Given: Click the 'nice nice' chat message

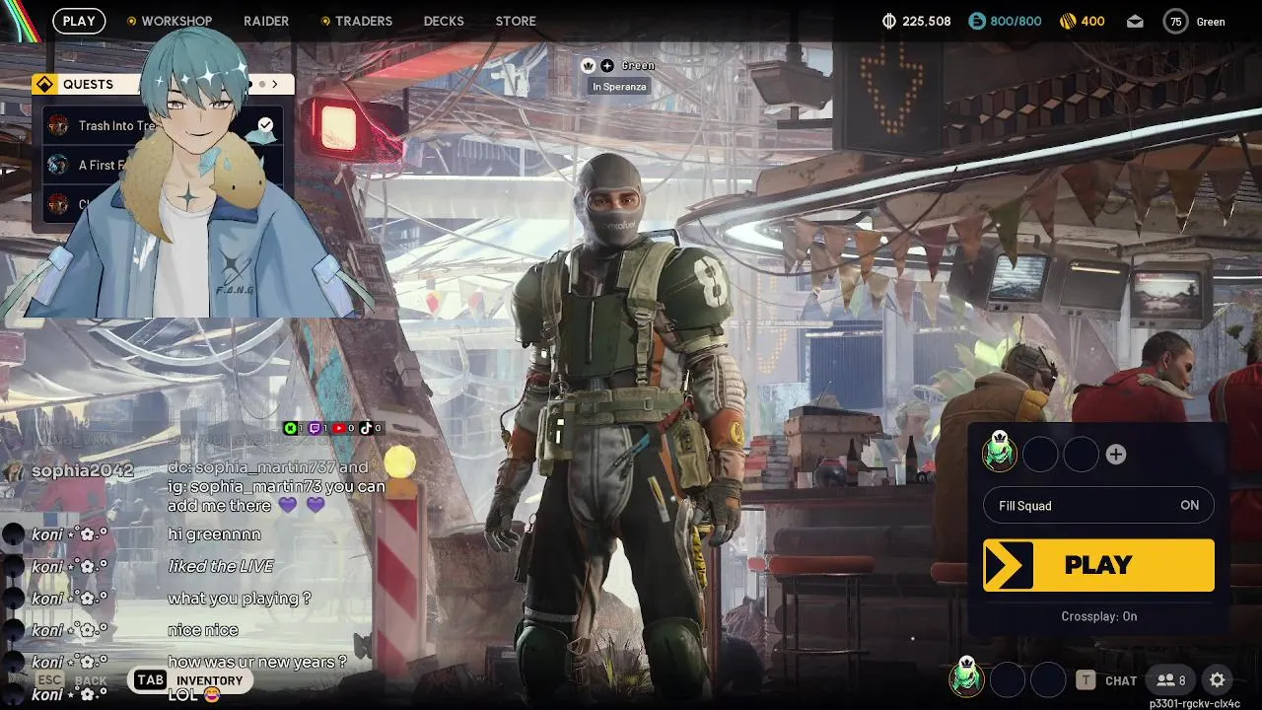Looking at the screenshot, I should pyautogui.click(x=203, y=629).
